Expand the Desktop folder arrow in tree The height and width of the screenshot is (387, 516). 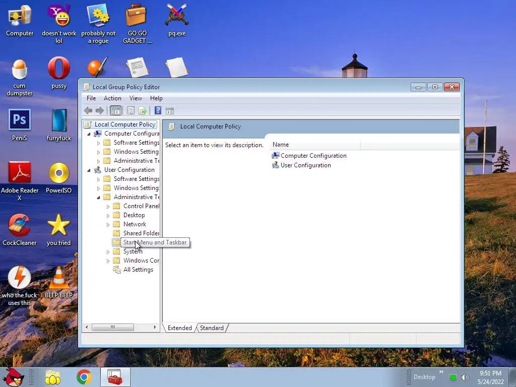click(x=108, y=216)
